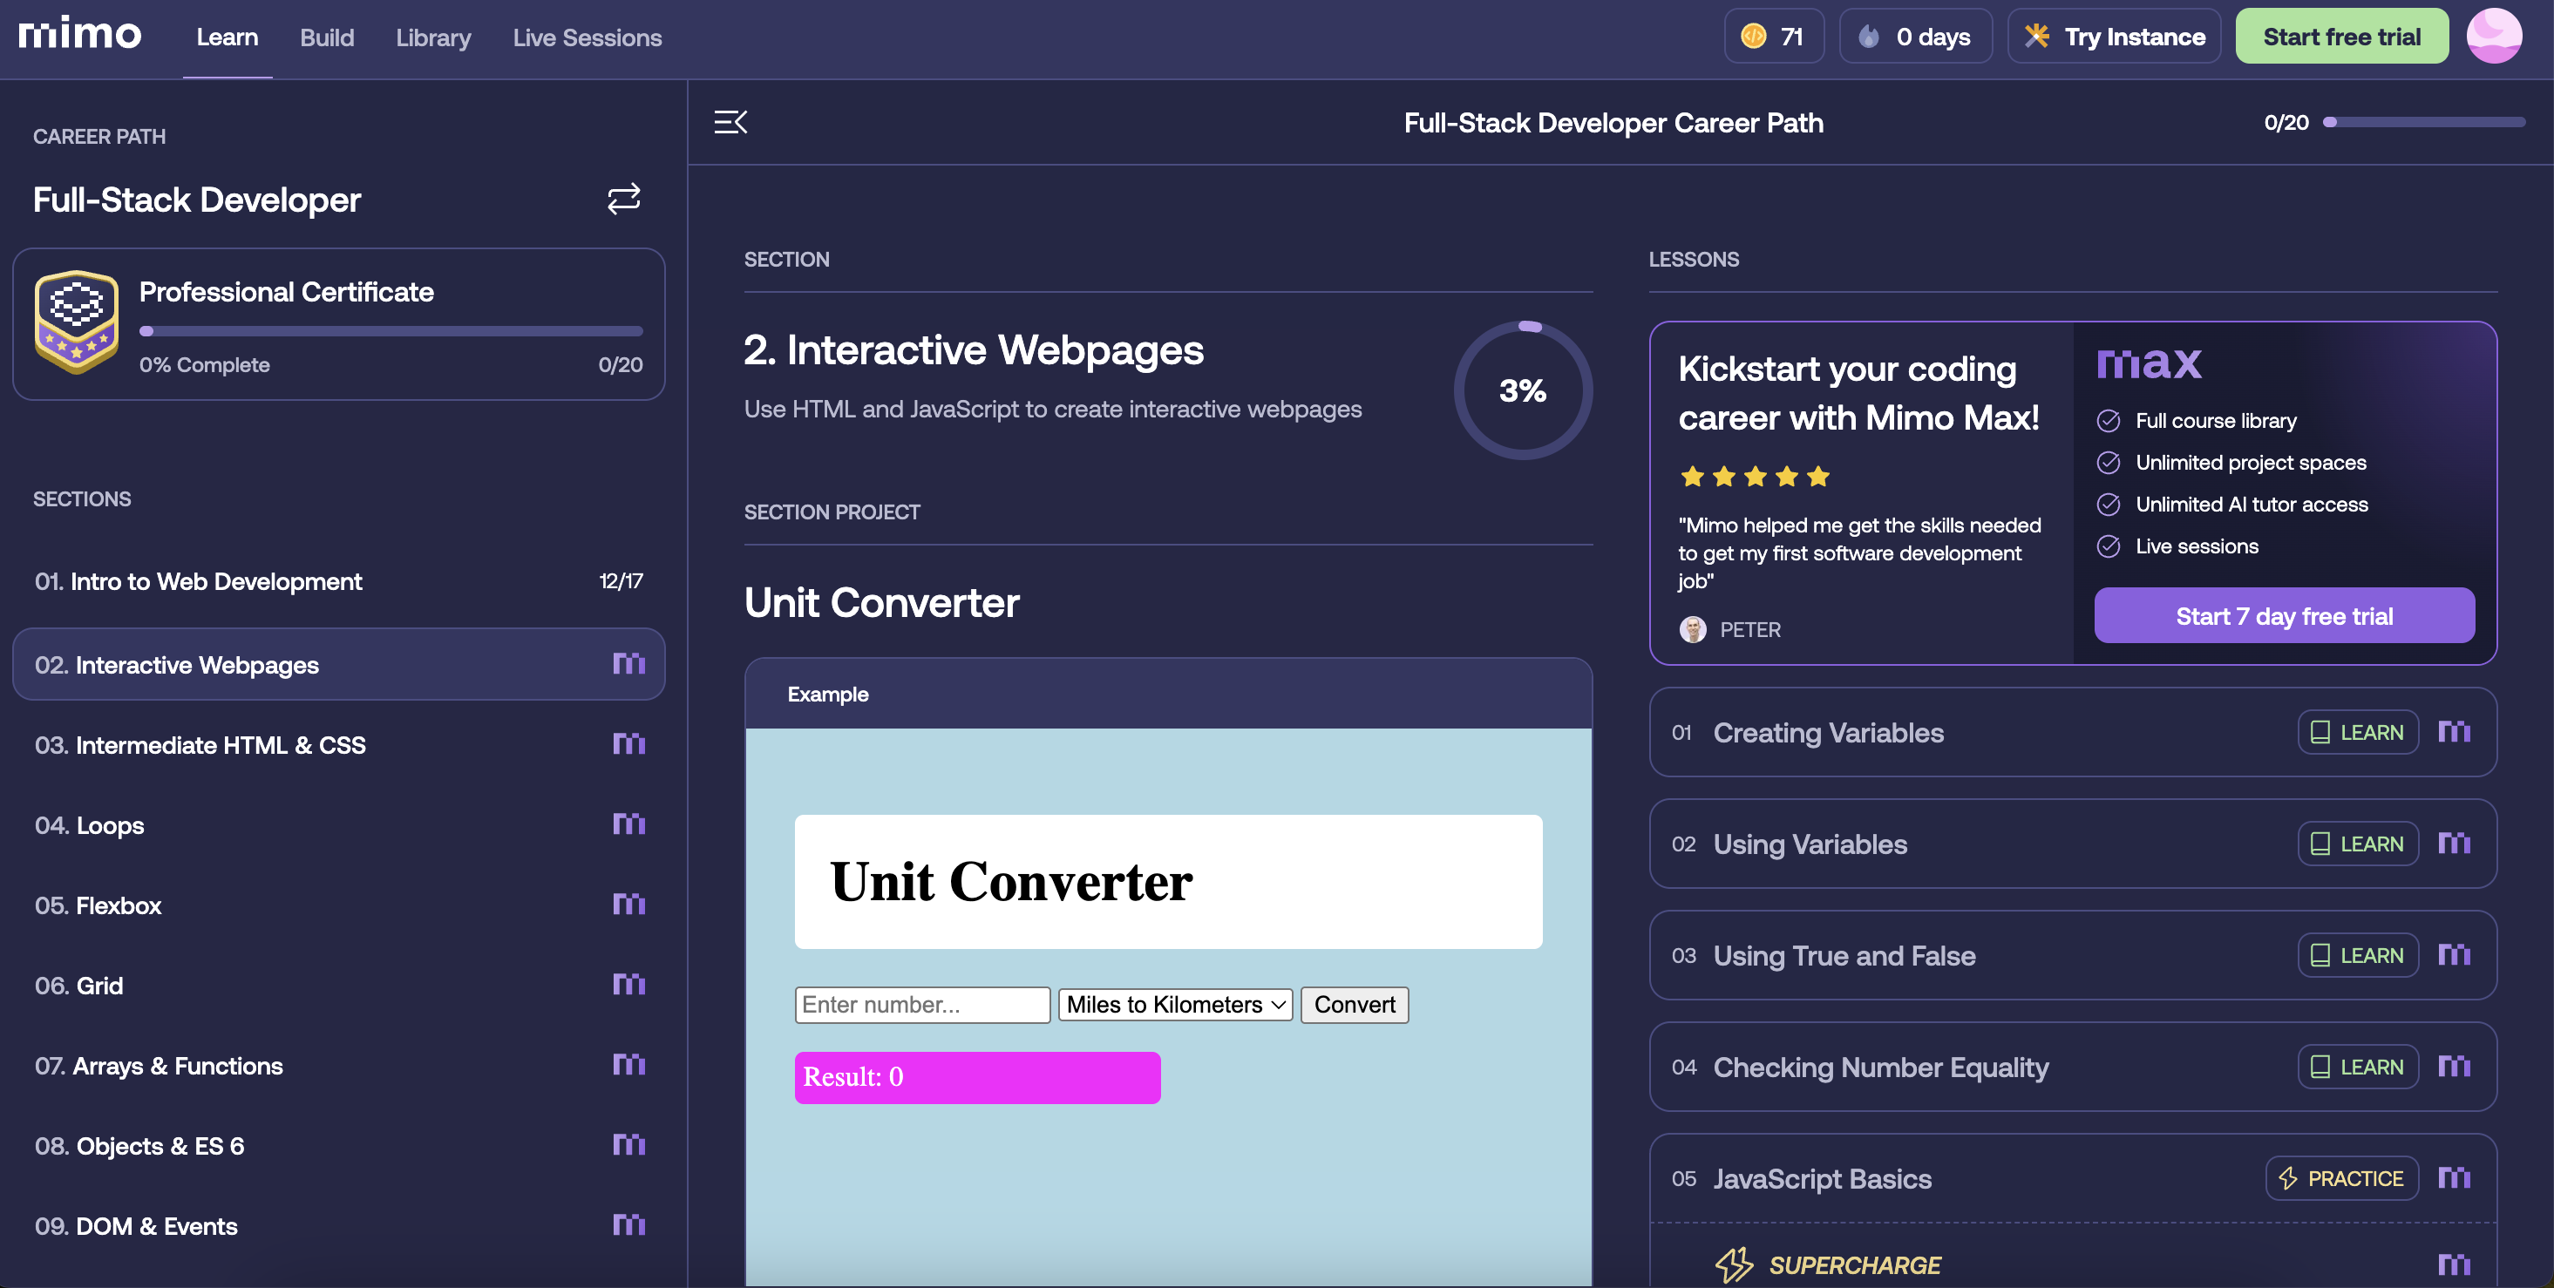The height and width of the screenshot is (1288, 2554).
Task: Open the coin balance showing 71
Action: (1774, 37)
